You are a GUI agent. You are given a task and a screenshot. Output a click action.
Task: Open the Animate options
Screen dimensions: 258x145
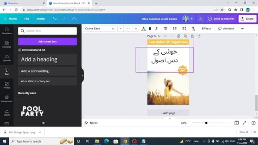(226, 29)
